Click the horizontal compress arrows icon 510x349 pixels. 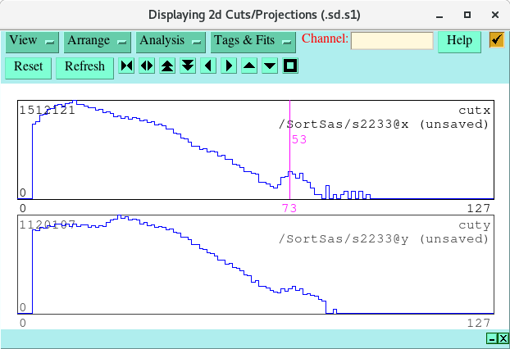(x=126, y=66)
